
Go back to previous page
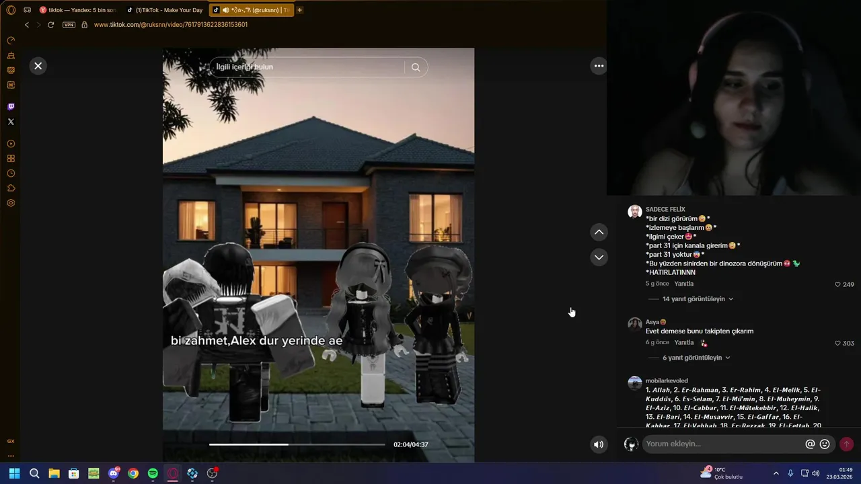click(x=27, y=25)
